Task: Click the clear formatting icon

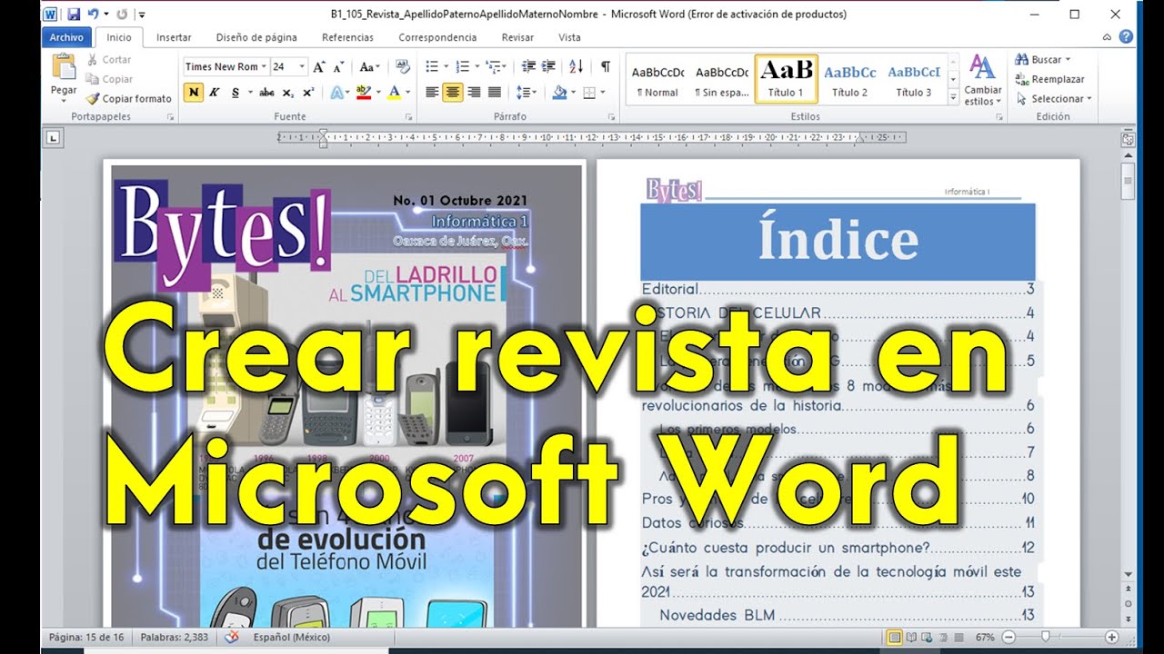Action: tap(403, 66)
